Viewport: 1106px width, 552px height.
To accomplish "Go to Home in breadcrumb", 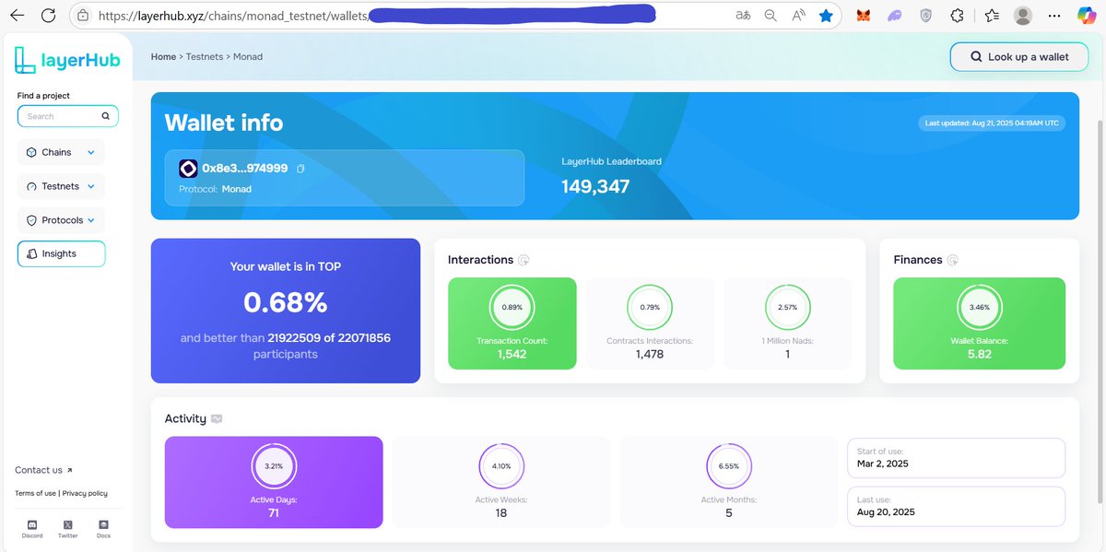I will [x=163, y=56].
